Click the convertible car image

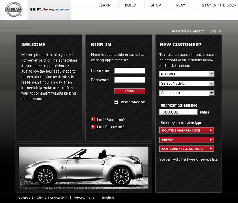[x=83, y=167]
